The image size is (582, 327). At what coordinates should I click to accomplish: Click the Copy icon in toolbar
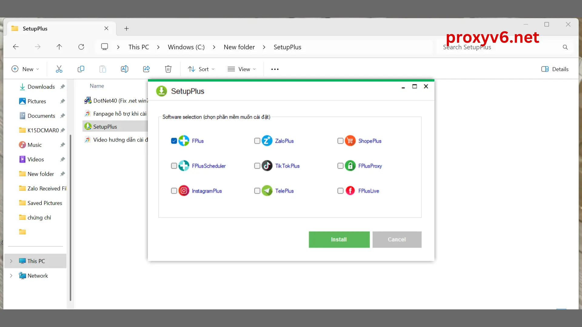click(81, 69)
